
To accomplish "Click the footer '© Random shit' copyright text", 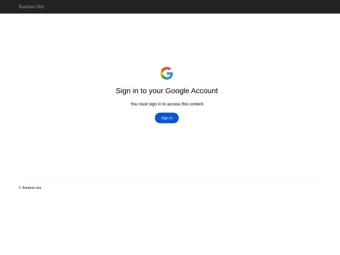I will [x=30, y=188].
